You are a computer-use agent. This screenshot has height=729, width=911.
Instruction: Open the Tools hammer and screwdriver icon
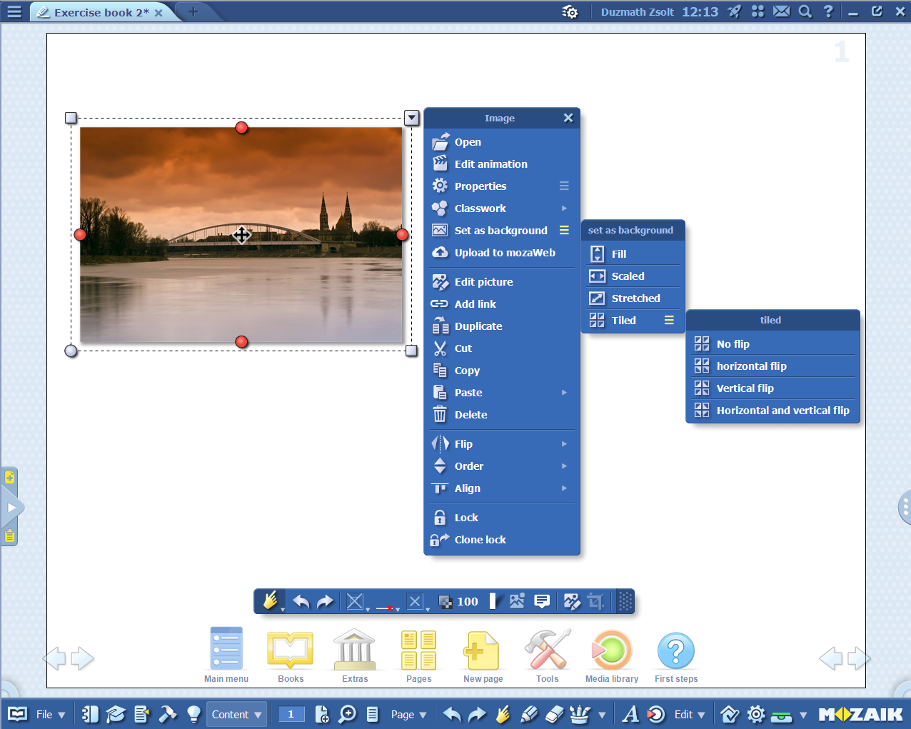[x=547, y=650]
